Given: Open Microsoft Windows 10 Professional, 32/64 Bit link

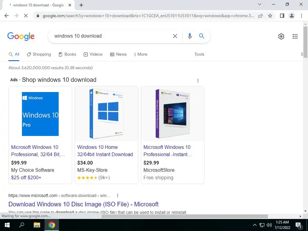Looking at the screenshot, I should [x=38, y=151].
